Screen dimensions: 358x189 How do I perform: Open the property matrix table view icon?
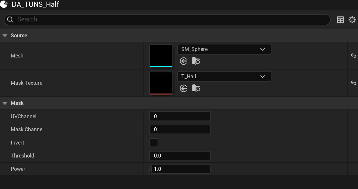pyautogui.click(x=340, y=20)
